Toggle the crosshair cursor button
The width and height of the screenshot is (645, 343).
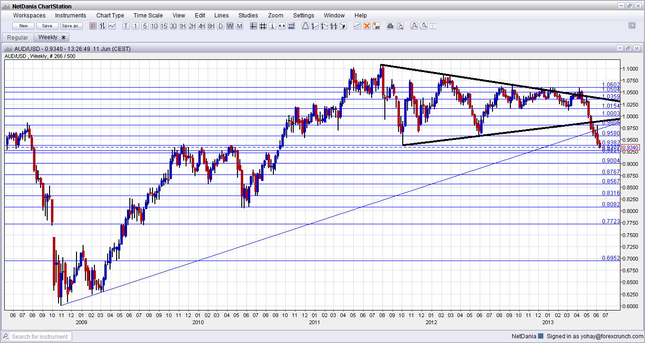click(x=254, y=26)
